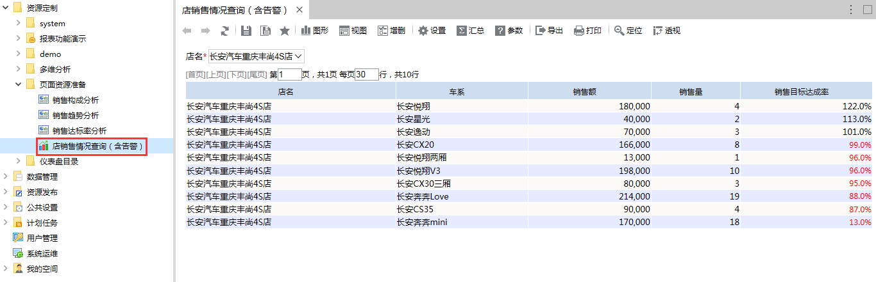Image resolution: width=876 pixels, height=282 pixels.
Task: Click the 公共设置 gear icon
Action: (x=18, y=207)
